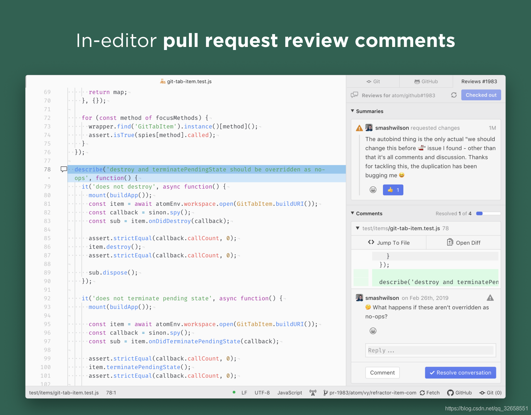Click the comment bubble icon at line 78
The height and width of the screenshot is (415, 531).
(x=64, y=169)
